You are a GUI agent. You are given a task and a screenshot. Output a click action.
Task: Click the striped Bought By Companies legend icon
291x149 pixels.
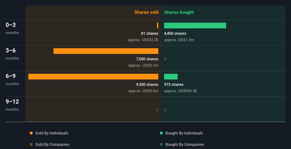tap(161, 144)
